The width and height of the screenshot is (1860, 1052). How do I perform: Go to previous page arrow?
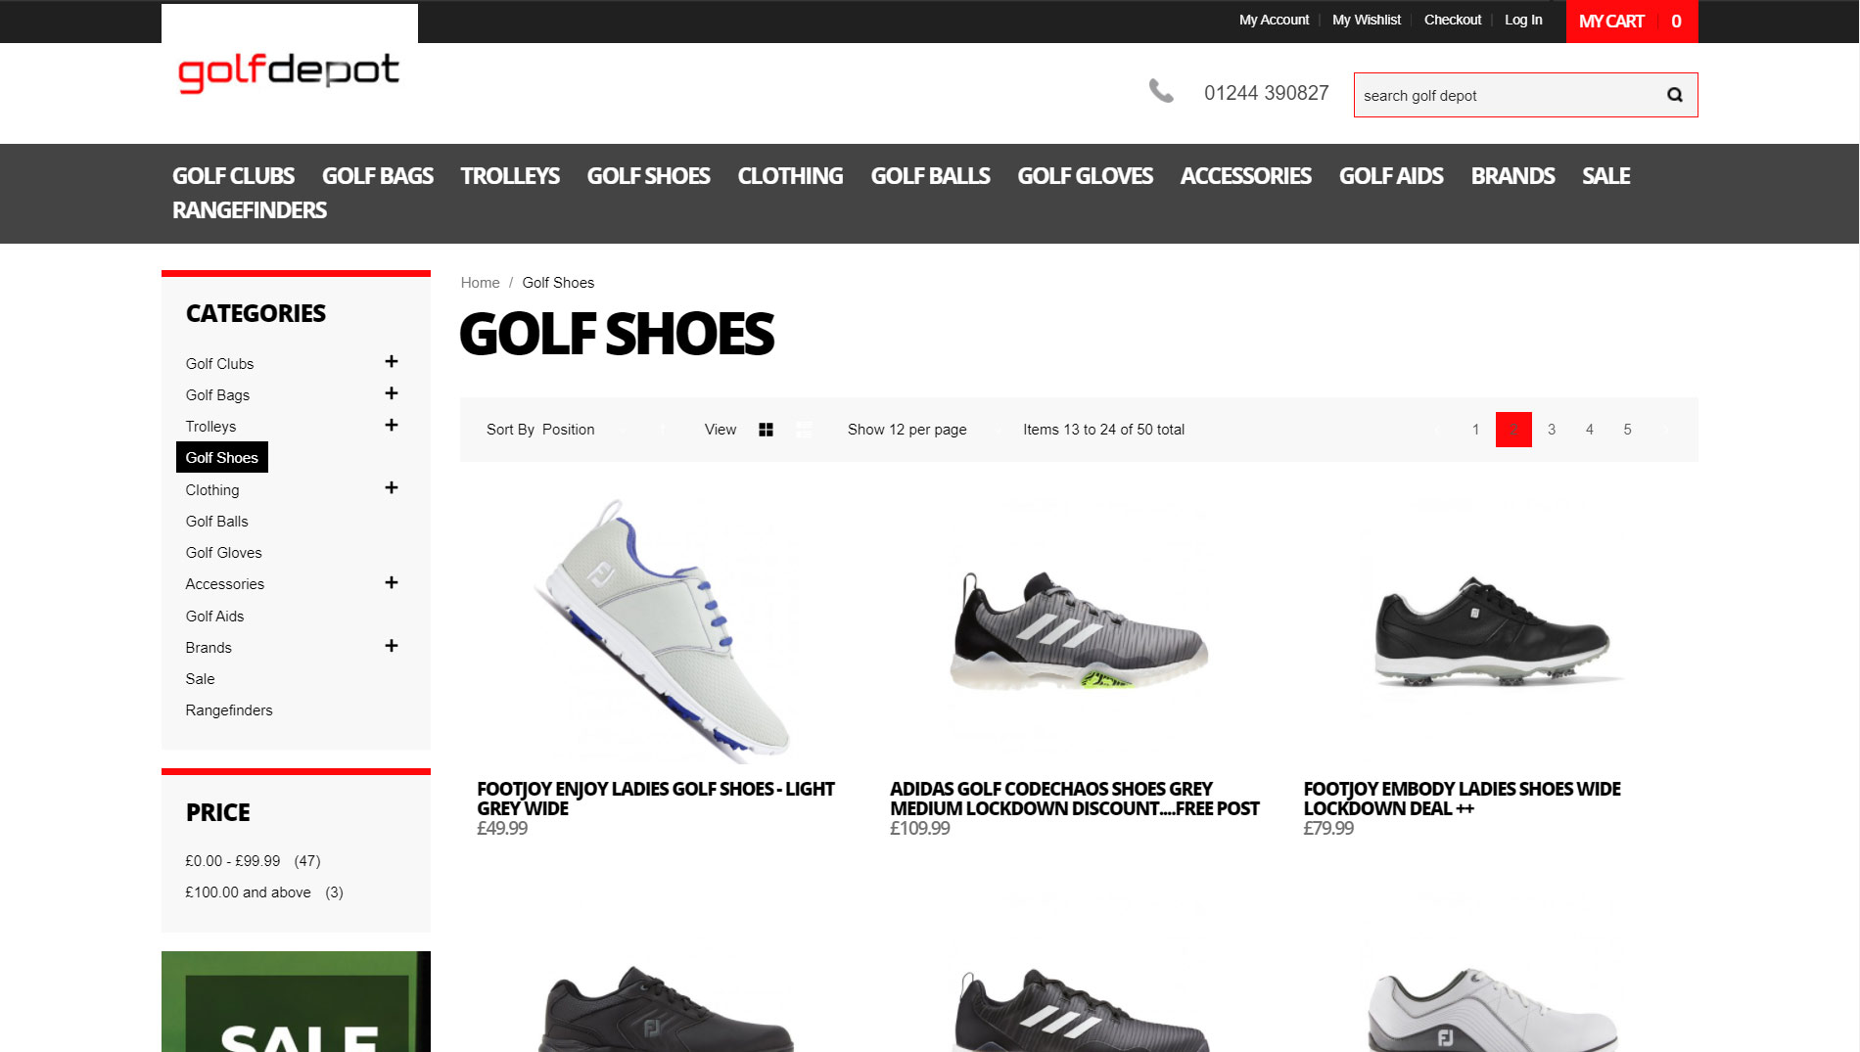[x=1437, y=430]
